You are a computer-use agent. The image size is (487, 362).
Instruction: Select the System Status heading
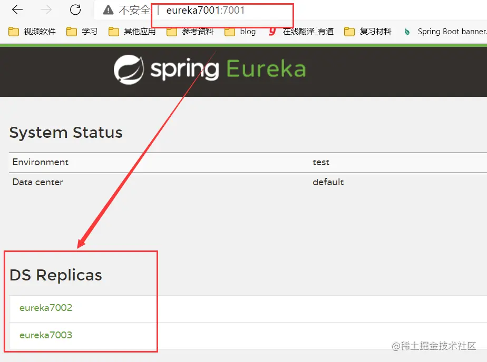point(66,133)
